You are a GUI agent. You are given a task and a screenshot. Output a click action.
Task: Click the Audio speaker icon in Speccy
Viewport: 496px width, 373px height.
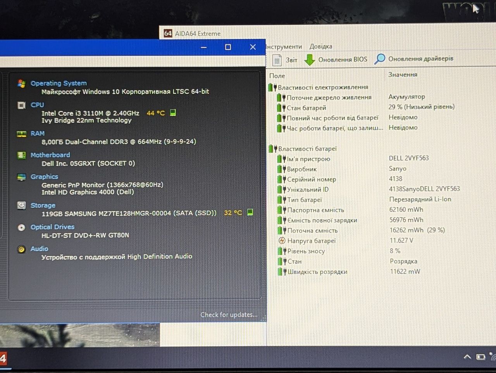(22, 249)
